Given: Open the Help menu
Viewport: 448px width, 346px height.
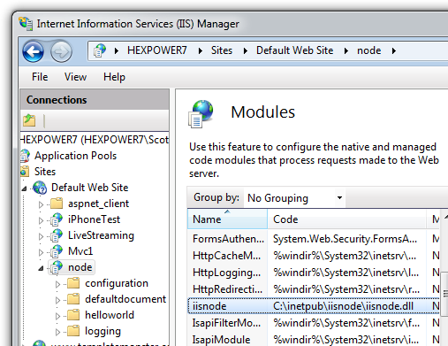Looking at the screenshot, I should [x=114, y=77].
